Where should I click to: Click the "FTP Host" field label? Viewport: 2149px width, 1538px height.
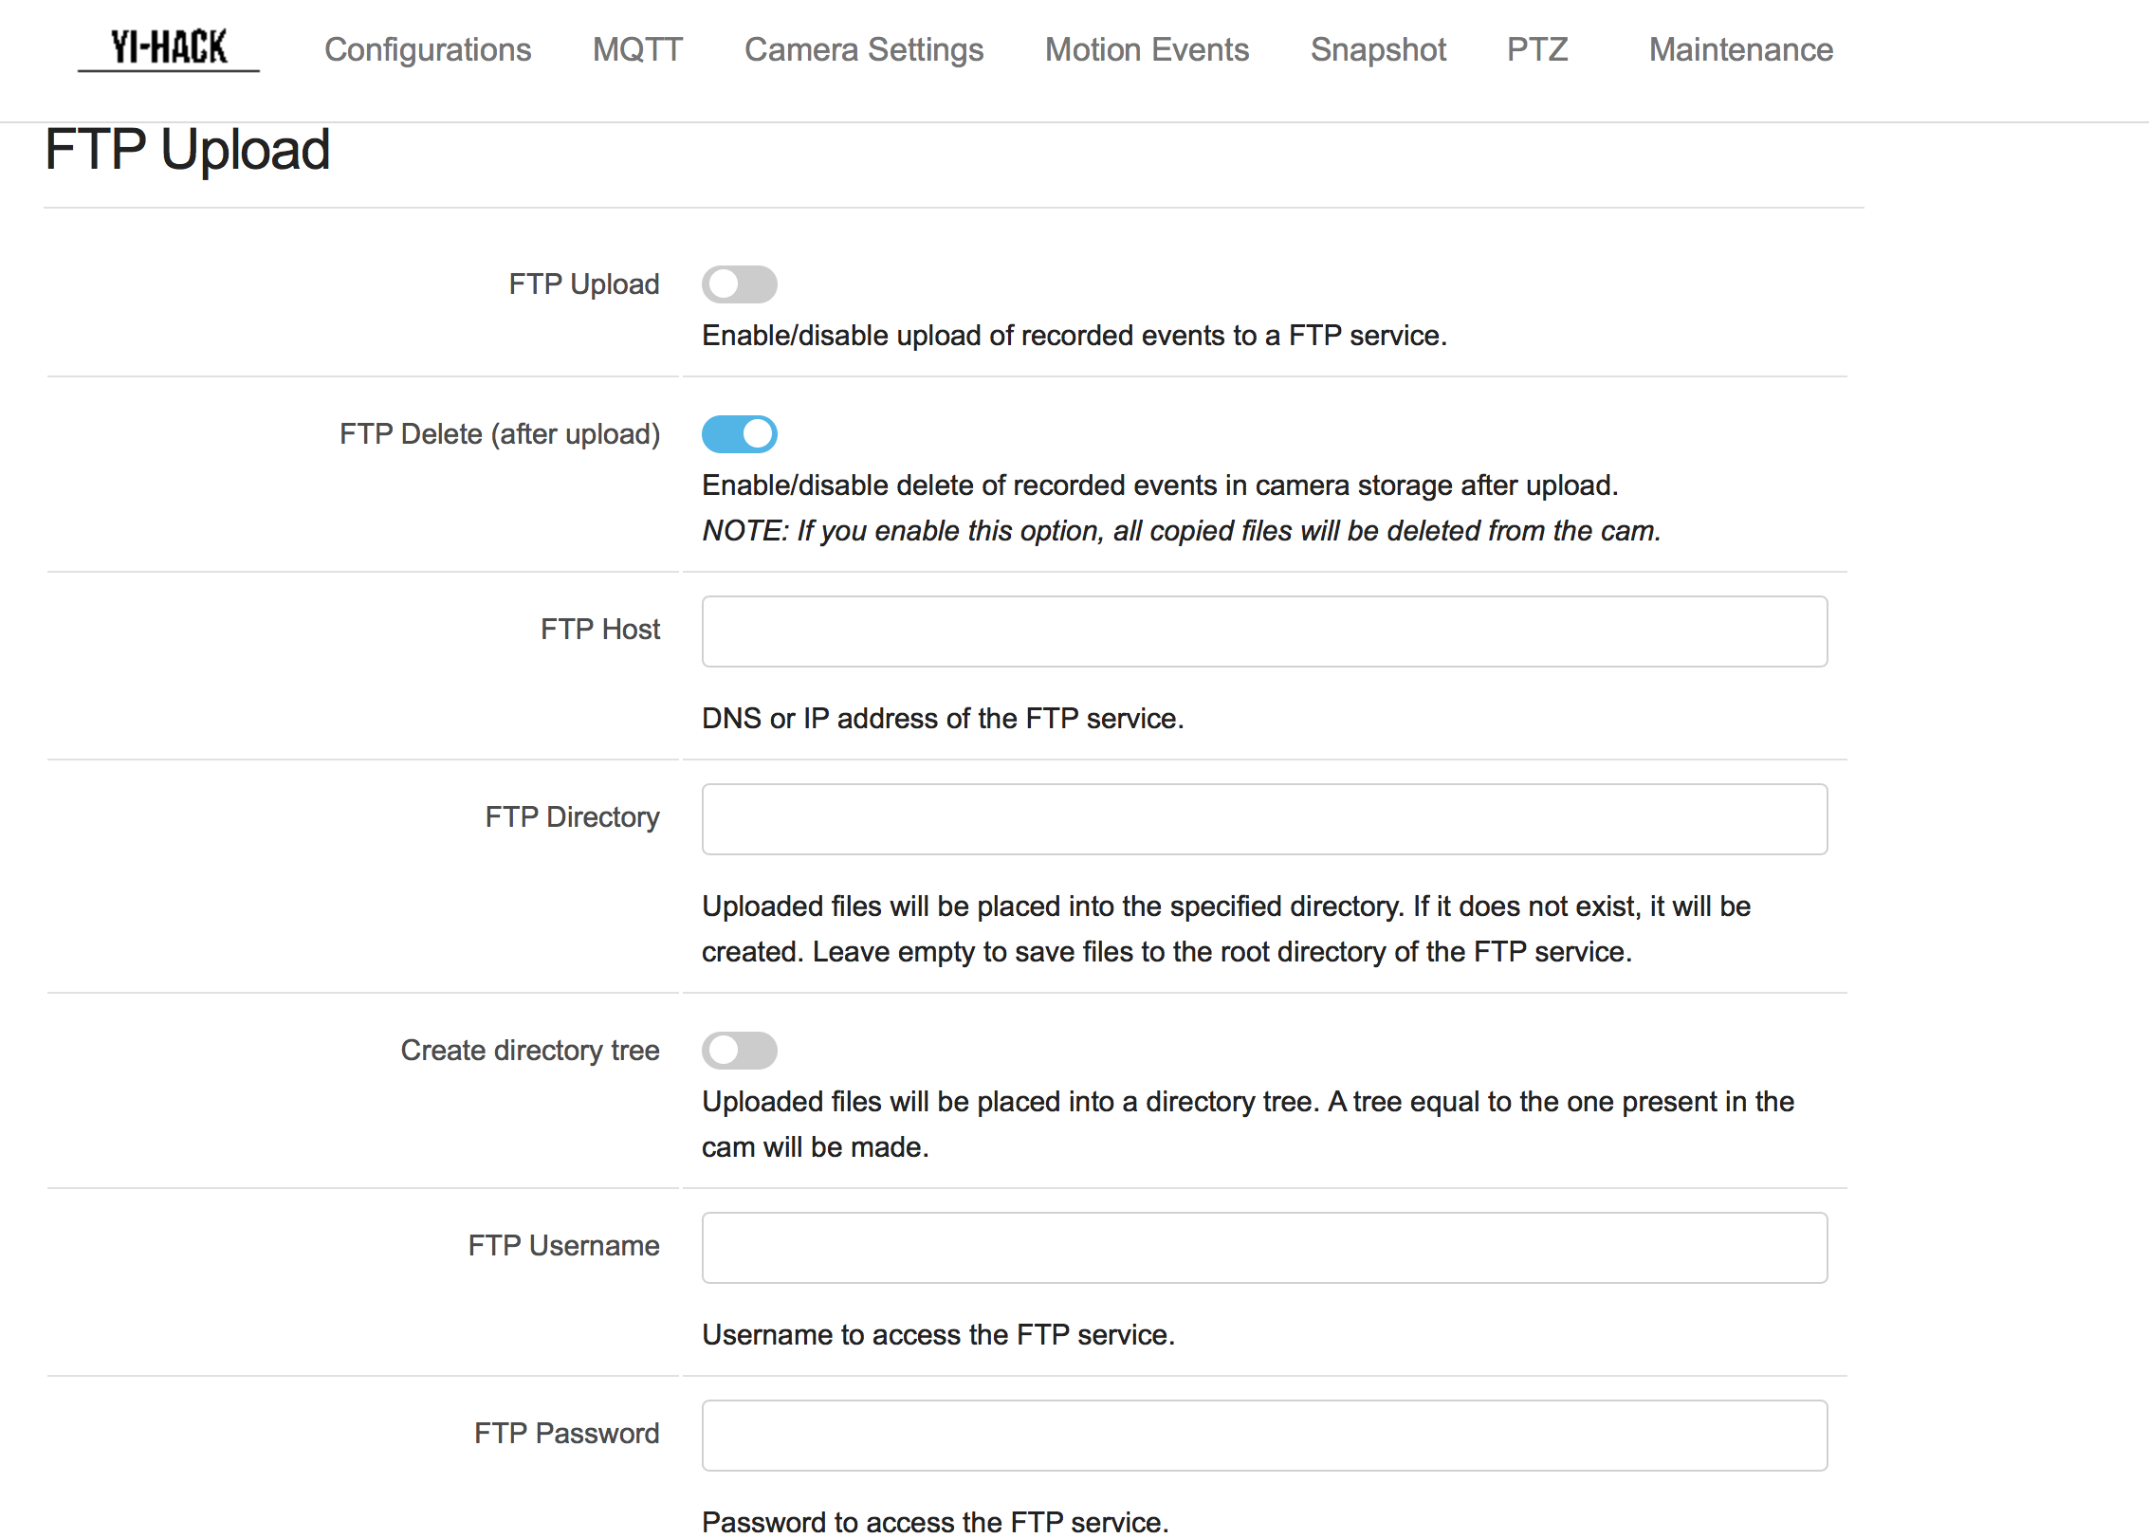pyautogui.click(x=599, y=630)
